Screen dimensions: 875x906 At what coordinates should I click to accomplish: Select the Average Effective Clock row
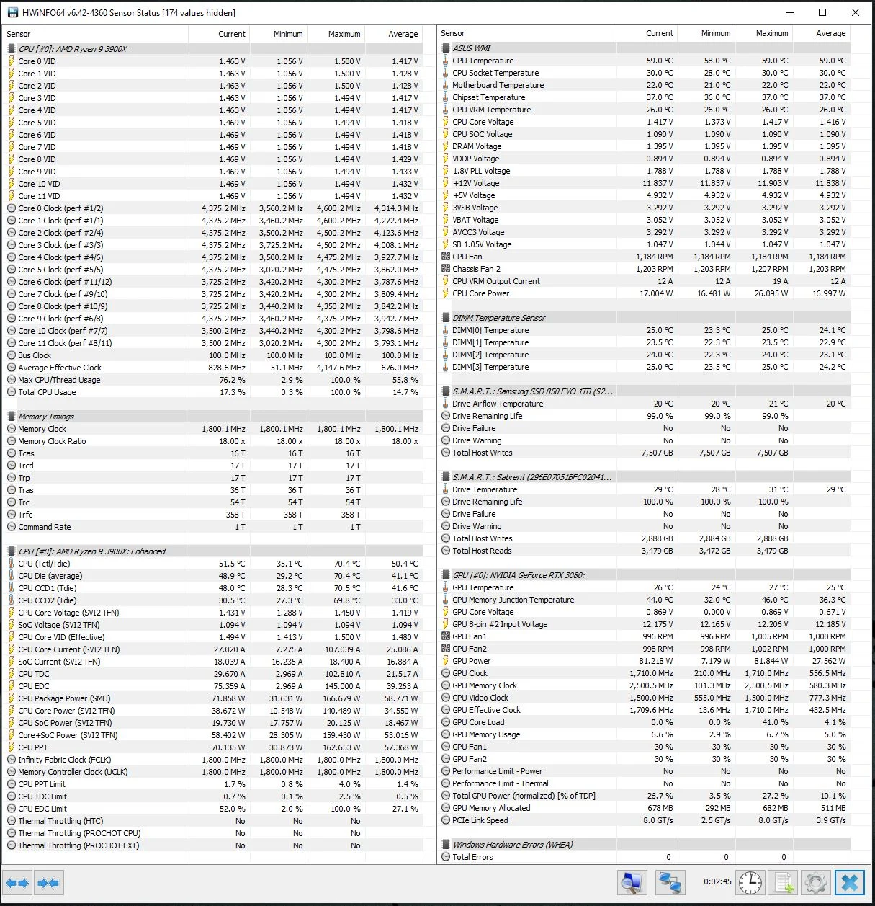pyautogui.click(x=213, y=368)
